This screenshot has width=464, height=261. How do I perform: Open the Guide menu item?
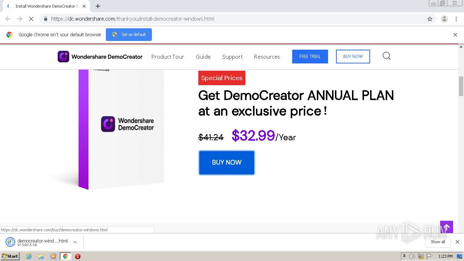tap(203, 57)
